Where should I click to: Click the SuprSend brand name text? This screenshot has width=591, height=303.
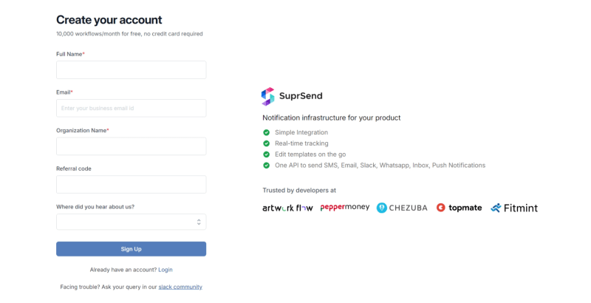[x=301, y=96]
